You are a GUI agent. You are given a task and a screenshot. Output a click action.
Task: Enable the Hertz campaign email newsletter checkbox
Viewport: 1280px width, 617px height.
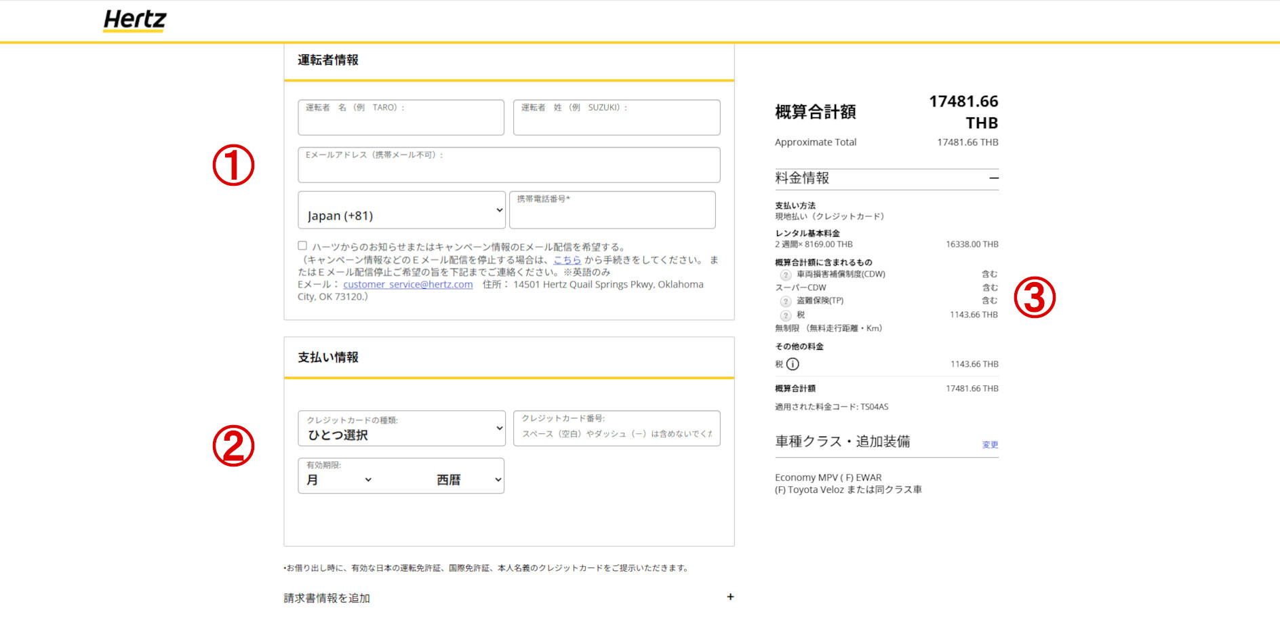(x=302, y=246)
